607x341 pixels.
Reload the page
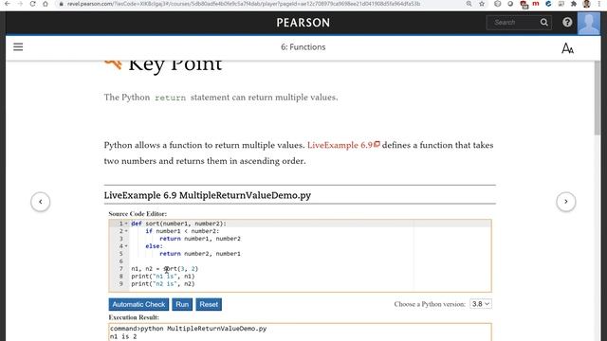pos(32,4)
